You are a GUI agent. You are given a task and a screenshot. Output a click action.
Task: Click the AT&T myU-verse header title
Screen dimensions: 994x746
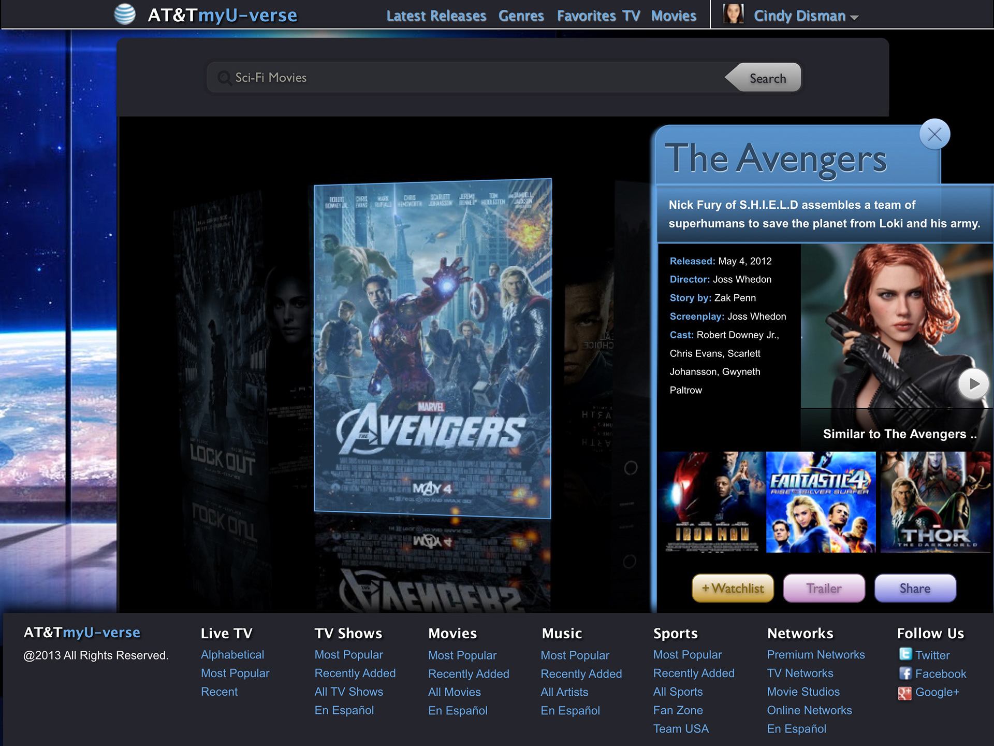222,15
